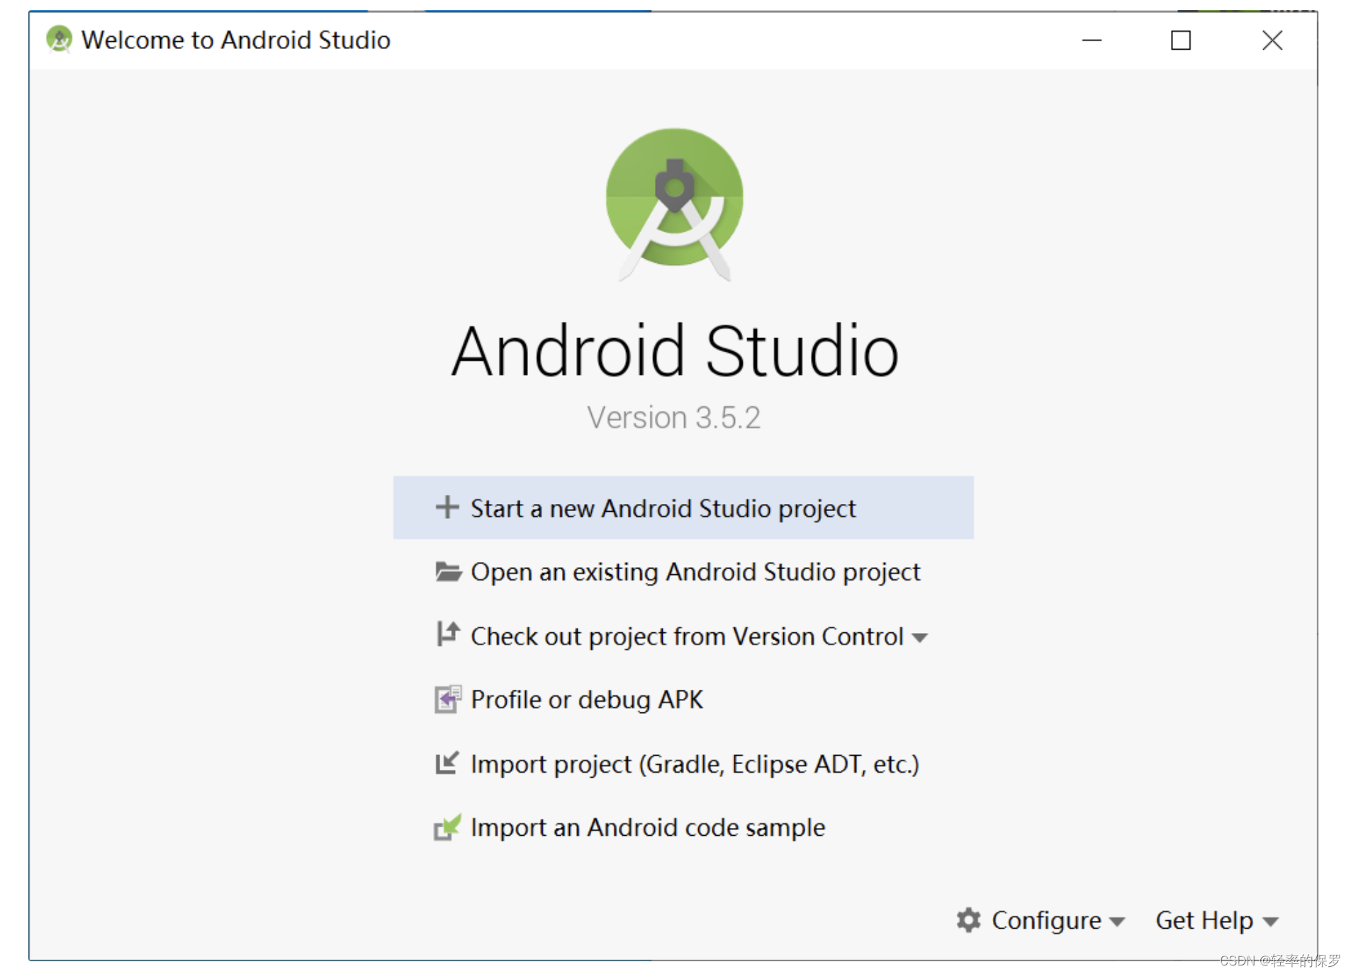Click the folder icon for existing project
The height and width of the screenshot is (974, 1351).
448,571
